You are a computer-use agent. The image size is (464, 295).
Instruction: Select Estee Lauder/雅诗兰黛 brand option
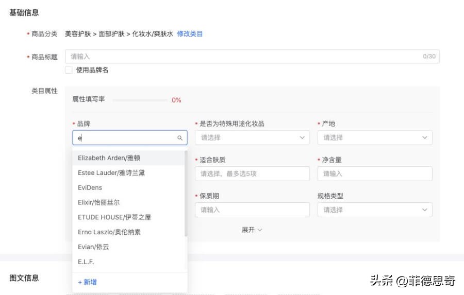coord(128,172)
